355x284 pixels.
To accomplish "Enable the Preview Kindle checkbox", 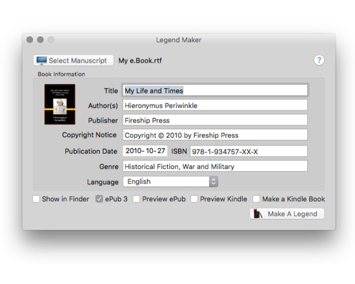I will (194, 199).
